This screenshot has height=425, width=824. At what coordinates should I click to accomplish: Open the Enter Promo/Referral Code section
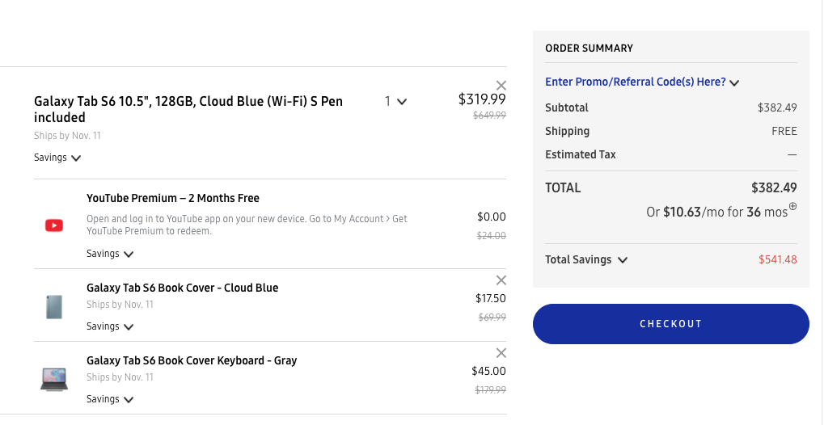(642, 82)
